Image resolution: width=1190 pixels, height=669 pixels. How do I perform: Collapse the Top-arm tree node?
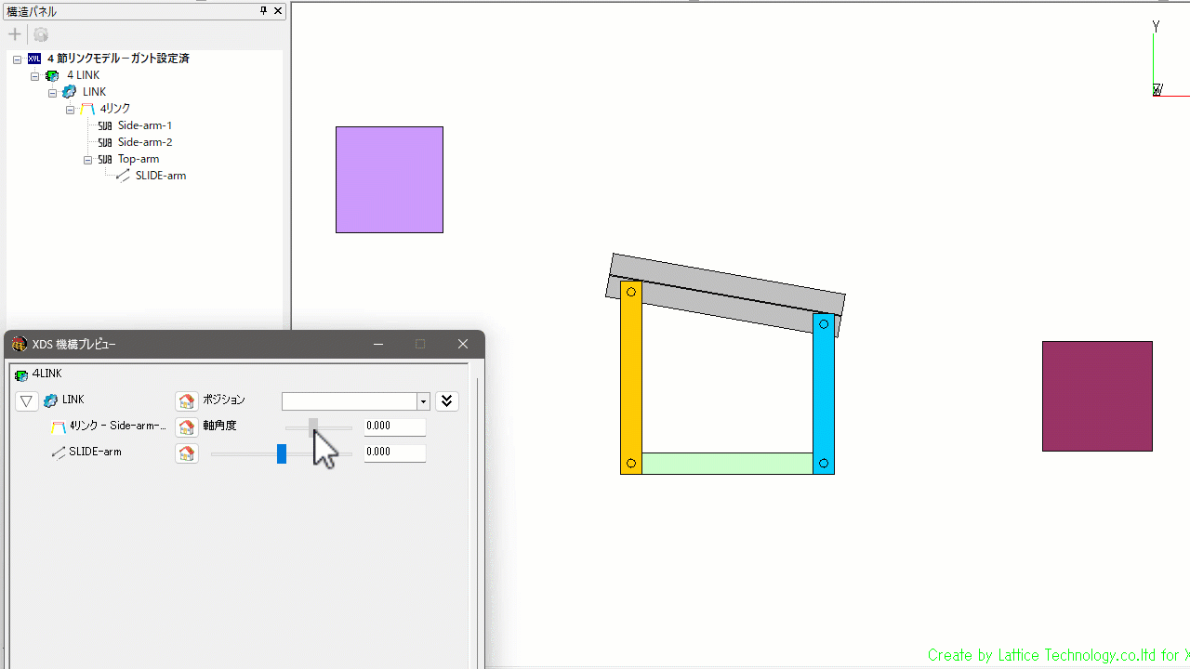coord(87,160)
